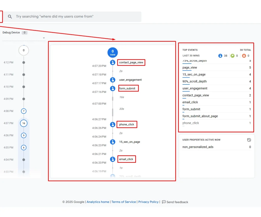The width and height of the screenshot is (261, 217).
Task: Click the contact_page_view event icon
Action: (112, 62)
